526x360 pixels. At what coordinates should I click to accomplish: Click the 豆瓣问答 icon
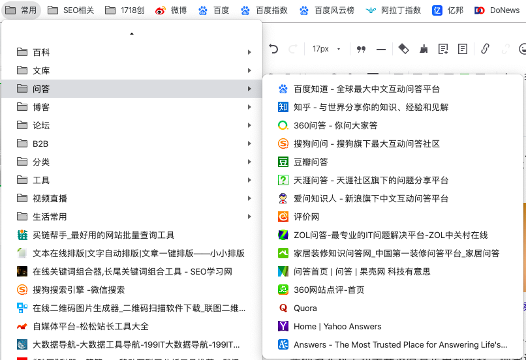[x=283, y=162]
